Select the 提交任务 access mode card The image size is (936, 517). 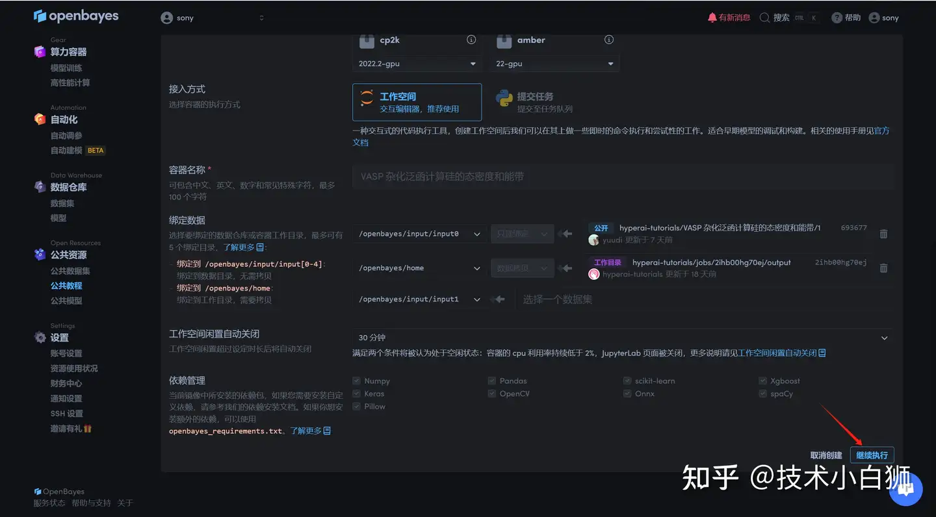[x=554, y=102]
